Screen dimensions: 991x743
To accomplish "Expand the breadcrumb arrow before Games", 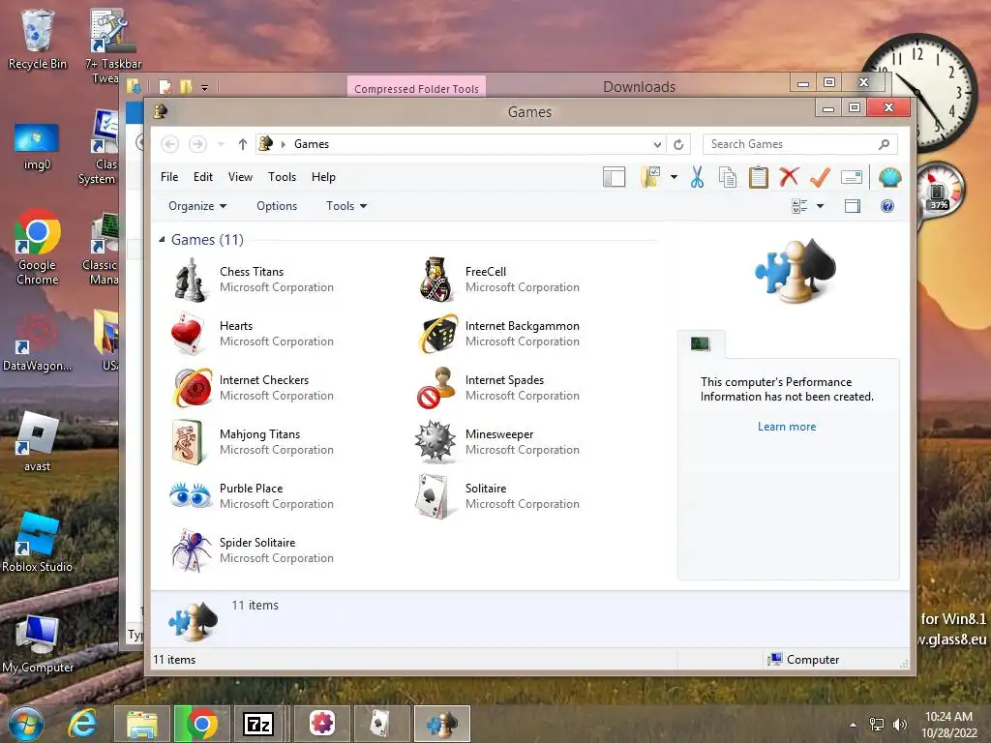I will coord(284,145).
